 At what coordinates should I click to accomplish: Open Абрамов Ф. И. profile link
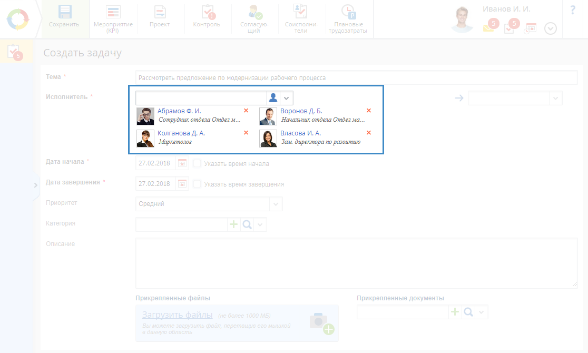tap(179, 111)
